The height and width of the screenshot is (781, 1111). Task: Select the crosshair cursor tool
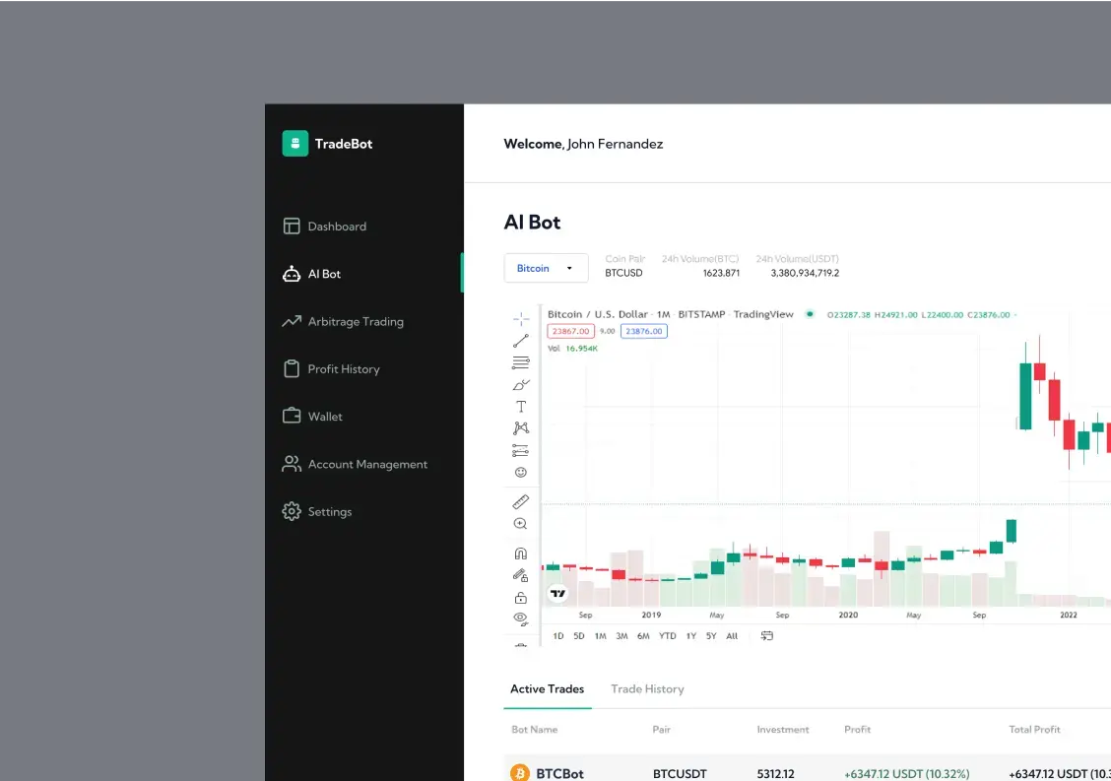[x=521, y=319]
